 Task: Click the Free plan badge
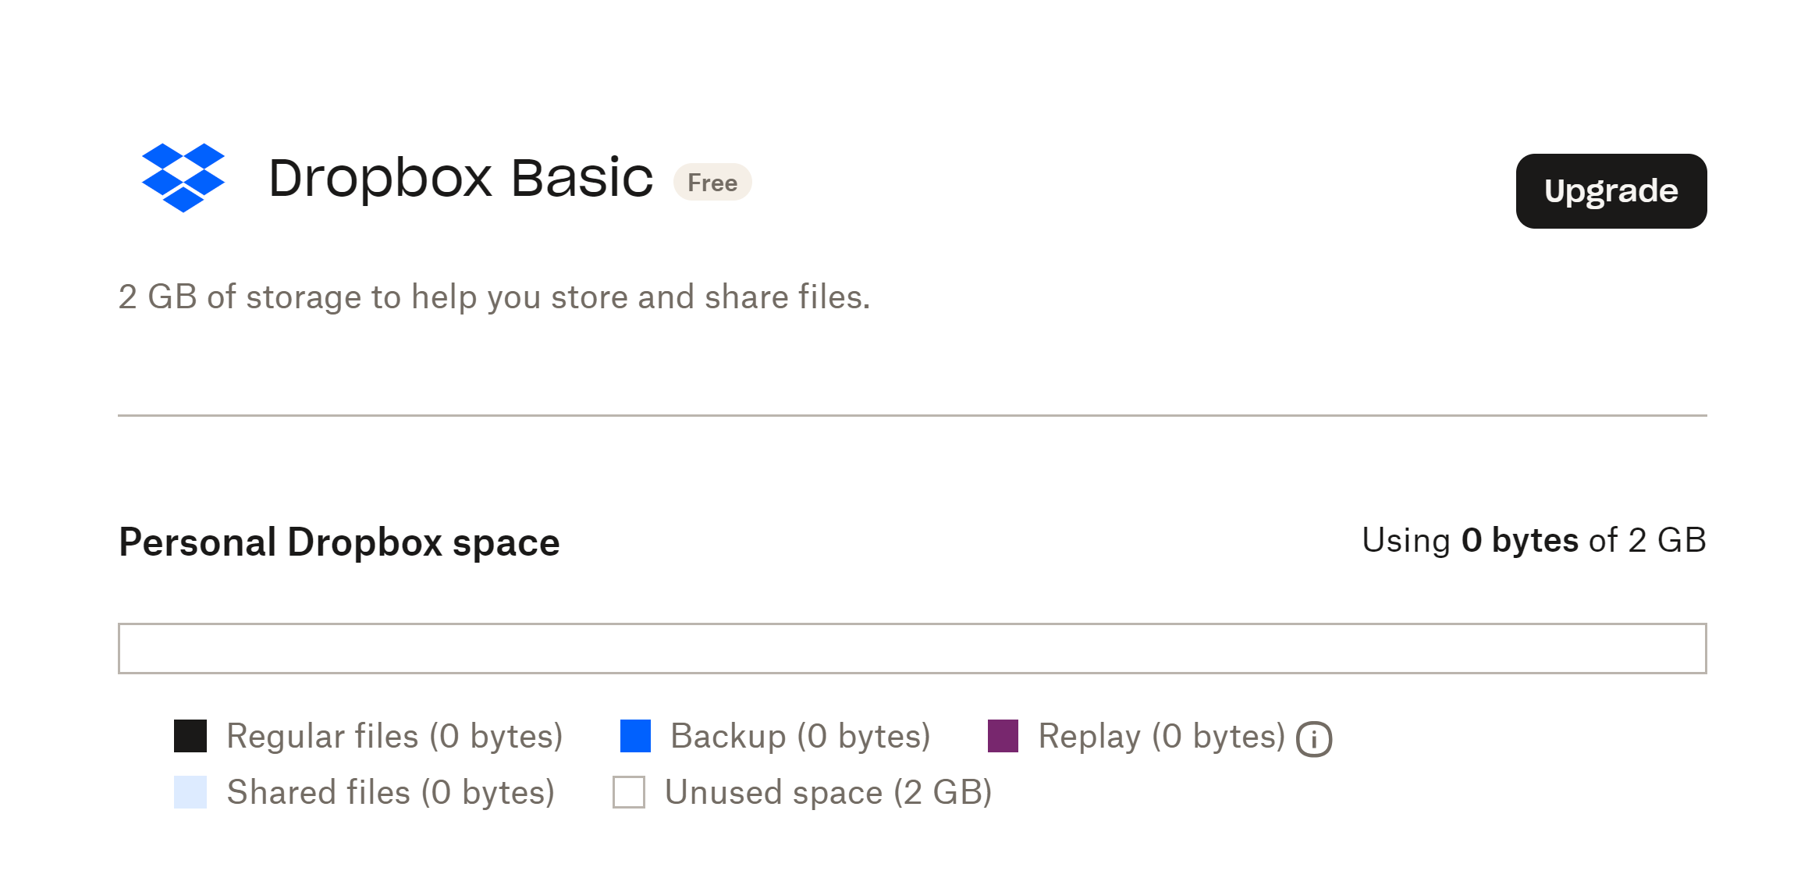click(x=712, y=183)
